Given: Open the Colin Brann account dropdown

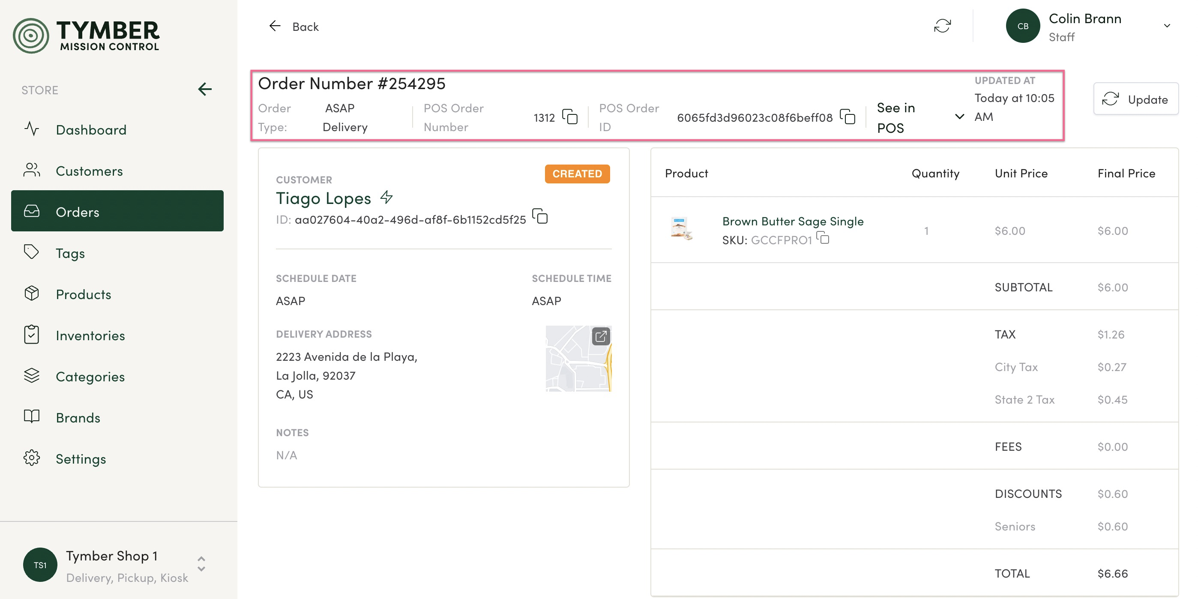Looking at the screenshot, I should (1167, 26).
